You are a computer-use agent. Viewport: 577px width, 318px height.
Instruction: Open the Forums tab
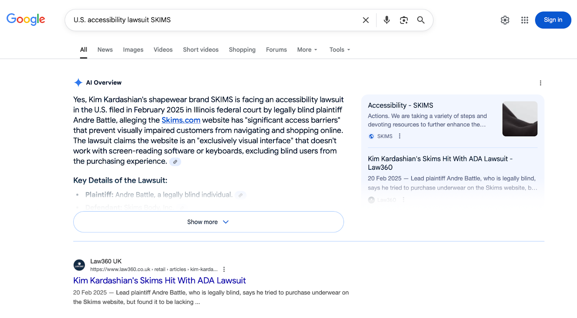[x=276, y=50]
